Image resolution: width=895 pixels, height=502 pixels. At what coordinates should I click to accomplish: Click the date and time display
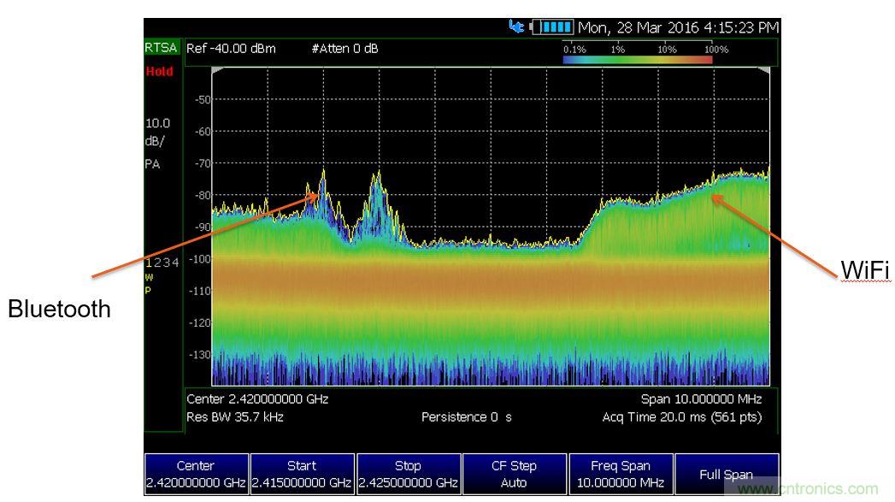[679, 27]
